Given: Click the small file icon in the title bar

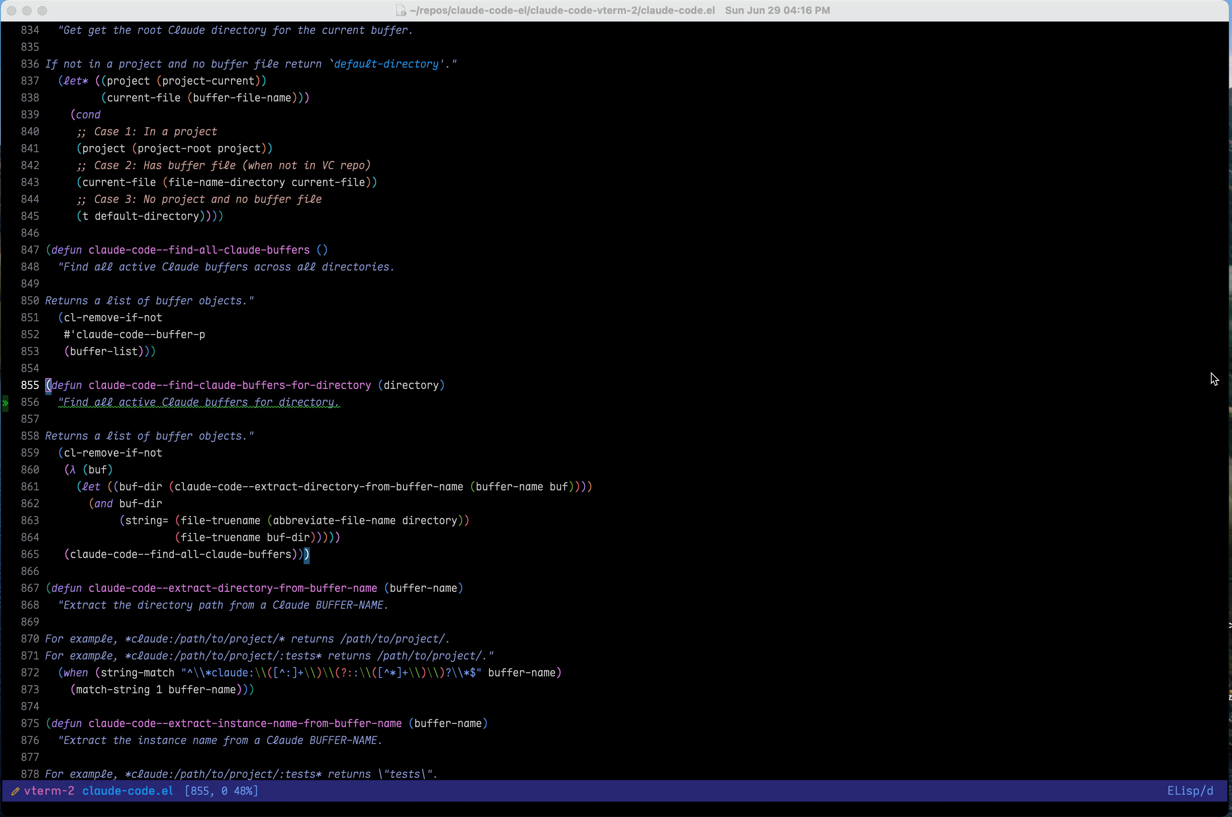Looking at the screenshot, I should click(400, 10).
